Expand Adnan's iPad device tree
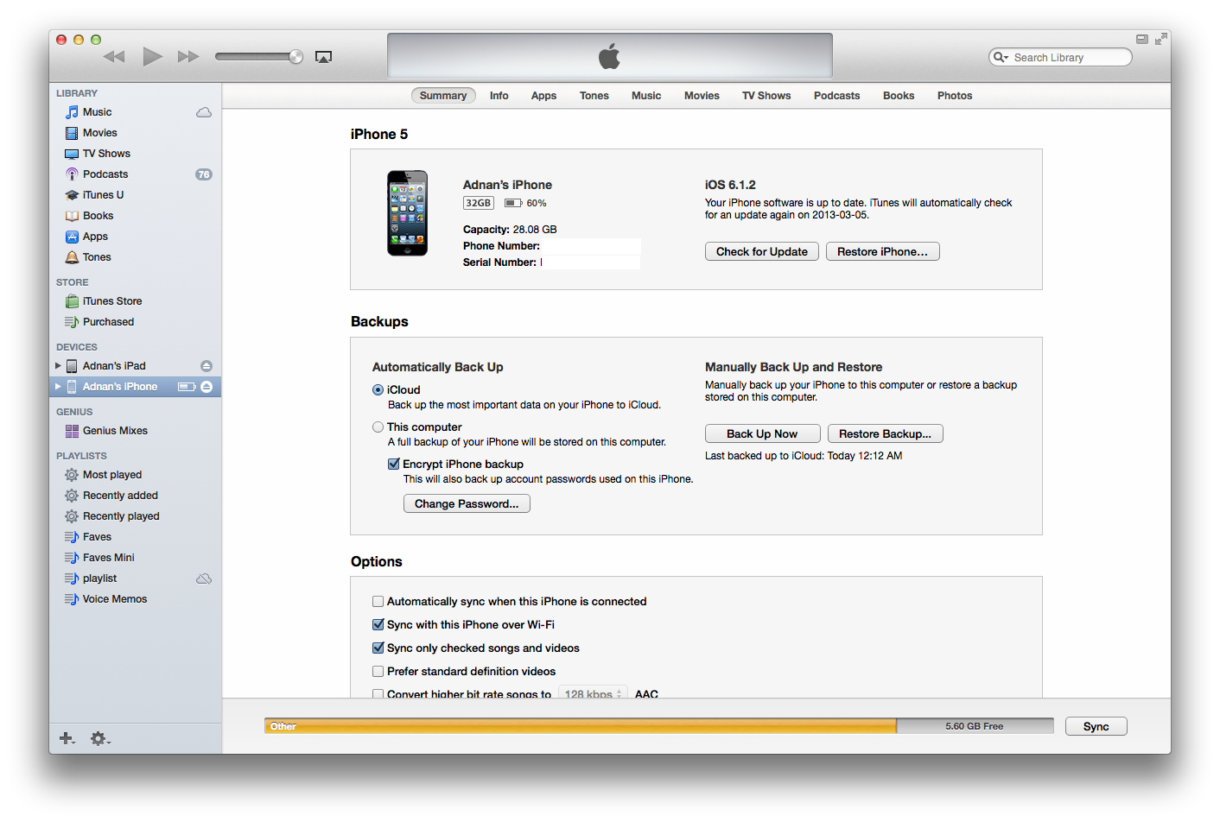Image resolution: width=1220 pixels, height=822 pixels. click(x=58, y=366)
